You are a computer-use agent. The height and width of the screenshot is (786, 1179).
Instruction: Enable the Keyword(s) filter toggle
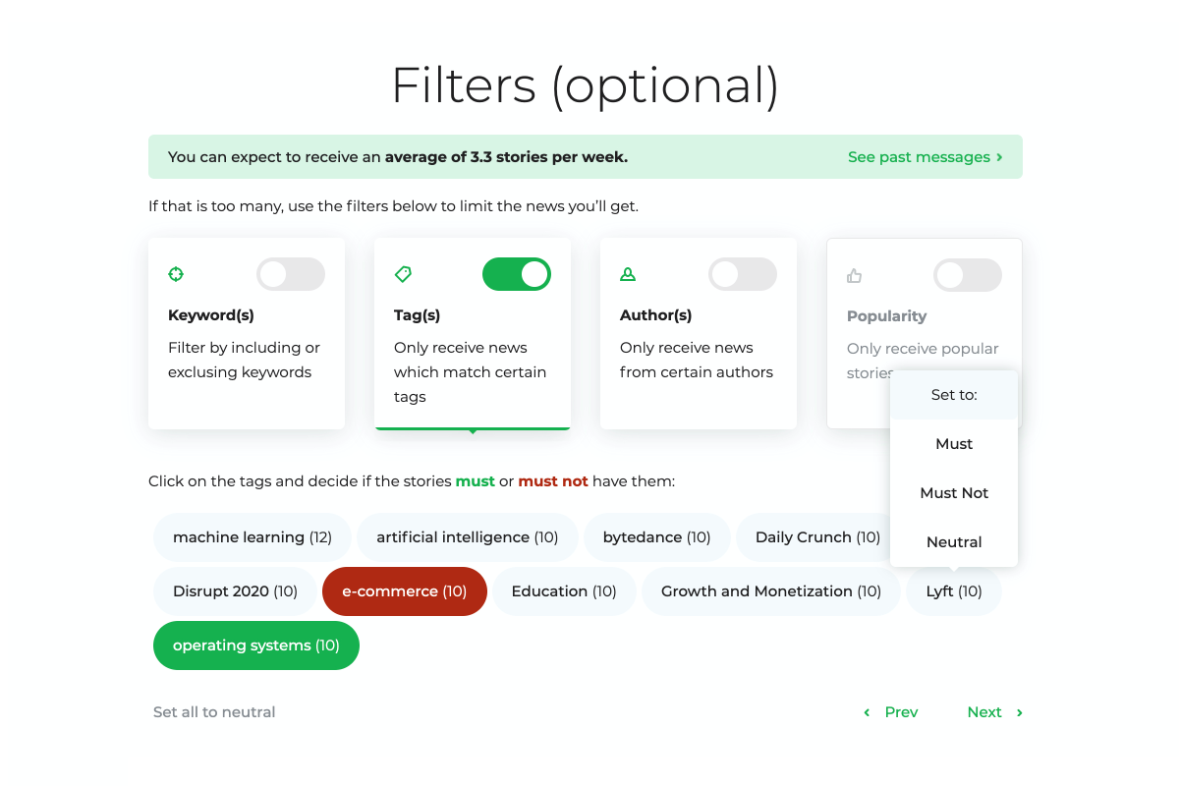point(290,274)
